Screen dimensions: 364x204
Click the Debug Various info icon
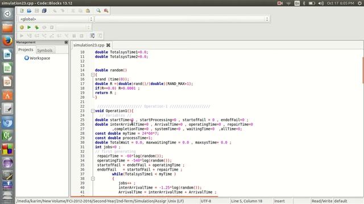point(100,36)
